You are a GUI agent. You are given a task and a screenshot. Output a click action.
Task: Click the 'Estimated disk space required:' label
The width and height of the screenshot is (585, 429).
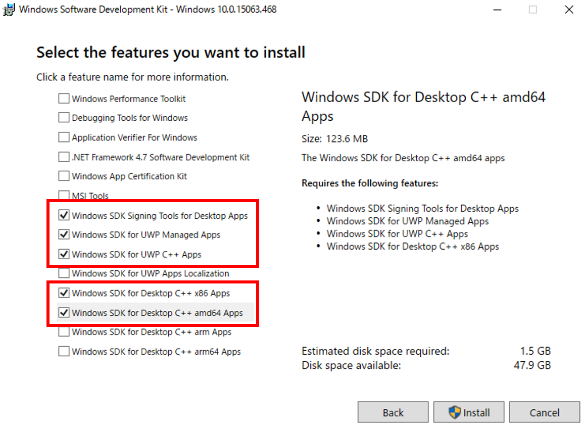[375, 351]
